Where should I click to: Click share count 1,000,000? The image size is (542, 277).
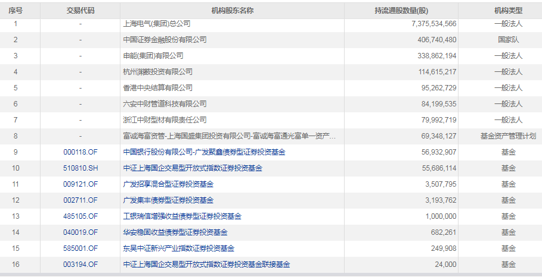click(441, 216)
